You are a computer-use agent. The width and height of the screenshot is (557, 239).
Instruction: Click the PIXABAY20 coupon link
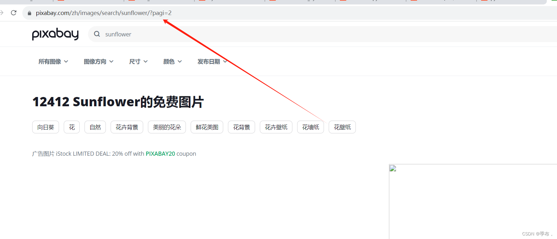160,154
